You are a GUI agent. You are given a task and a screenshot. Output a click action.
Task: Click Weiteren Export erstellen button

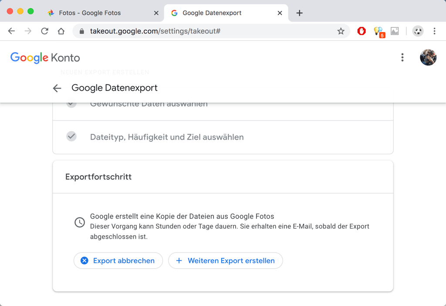point(225,261)
